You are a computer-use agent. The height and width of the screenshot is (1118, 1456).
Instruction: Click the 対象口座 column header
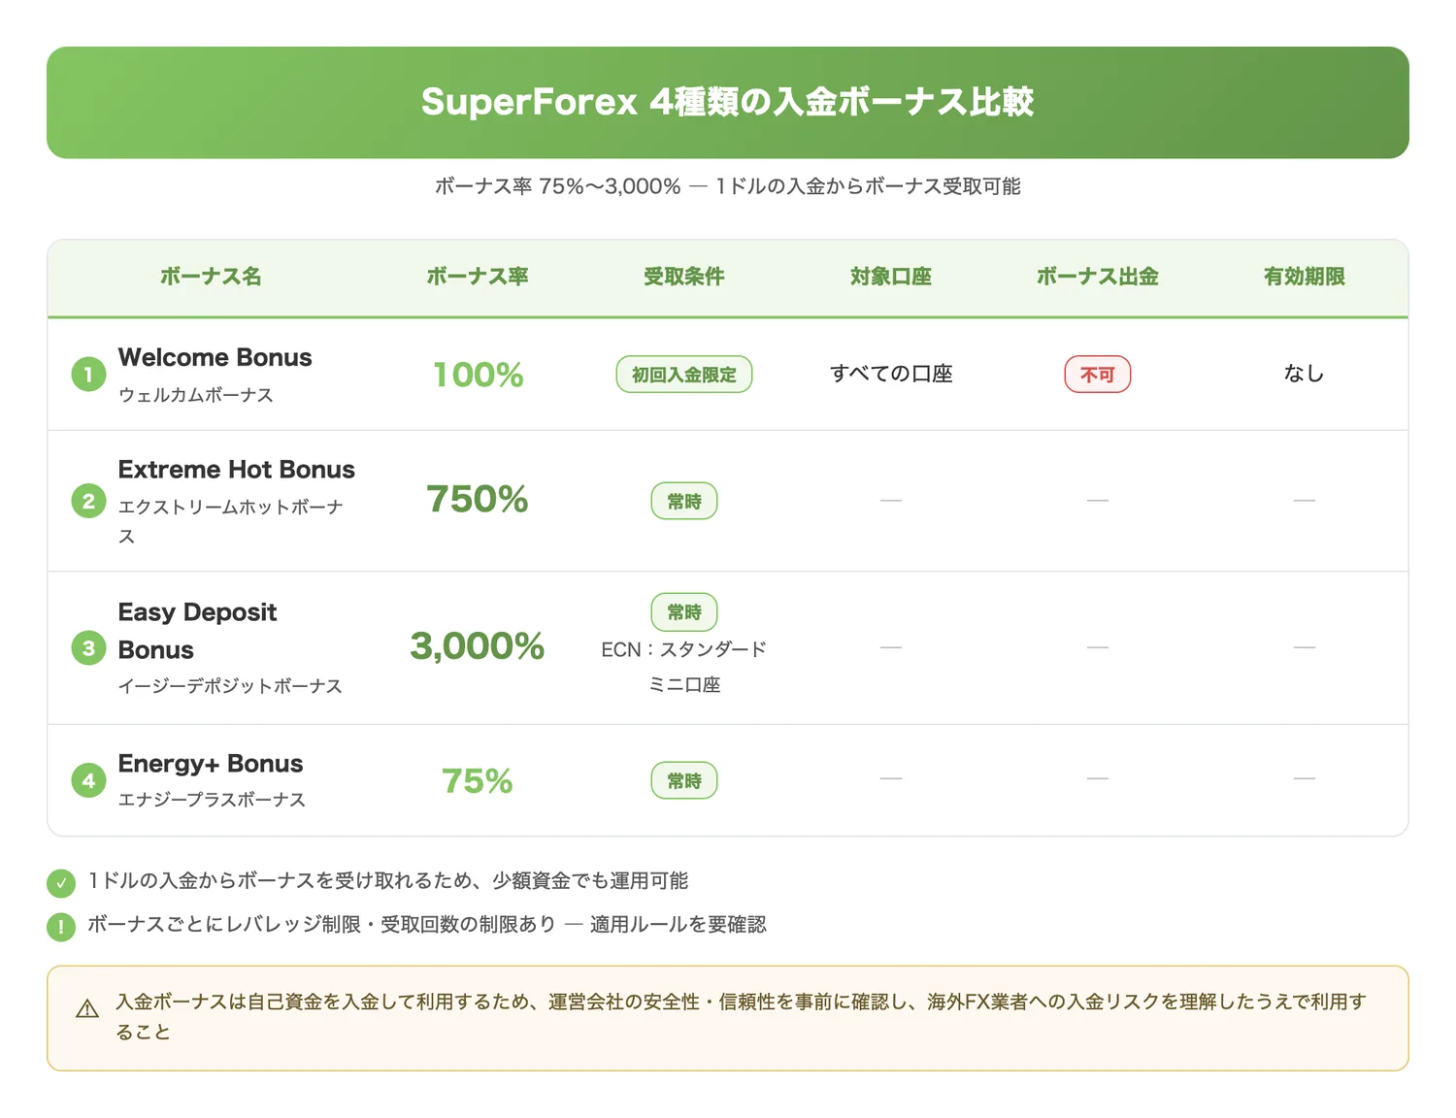pyautogui.click(x=891, y=277)
